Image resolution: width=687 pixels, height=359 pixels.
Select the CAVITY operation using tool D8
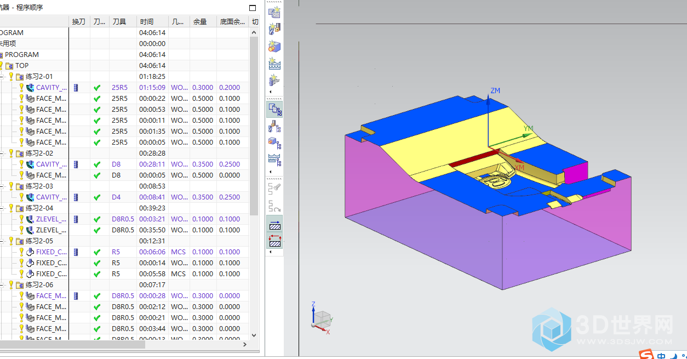(x=51, y=164)
